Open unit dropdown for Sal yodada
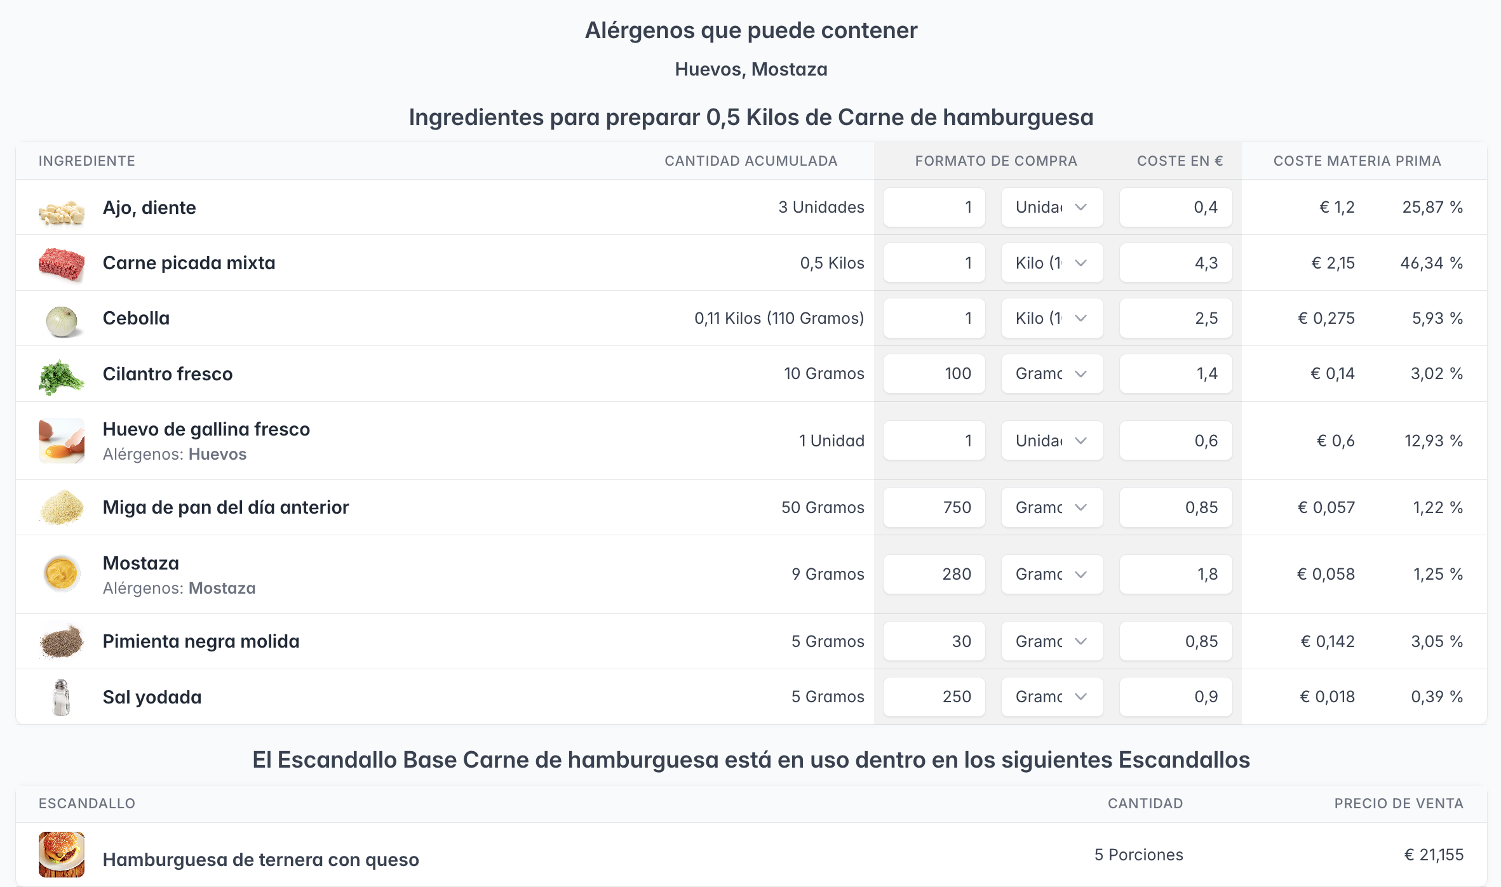 (1052, 697)
